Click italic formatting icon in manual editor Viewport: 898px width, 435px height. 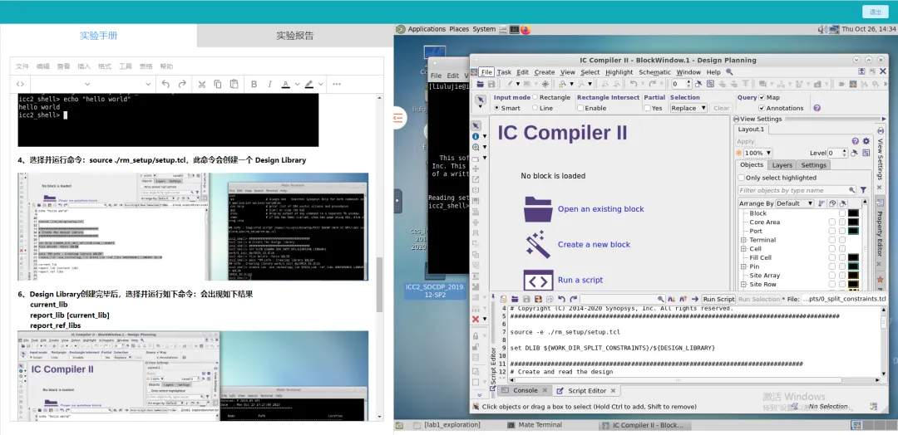click(269, 84)
